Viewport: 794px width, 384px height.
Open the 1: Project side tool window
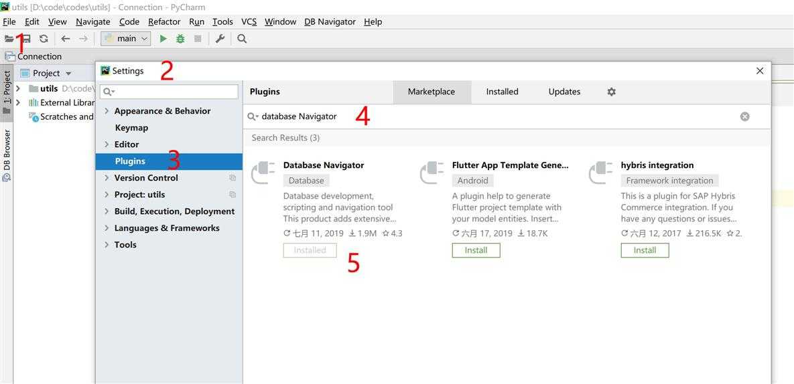(x=7, y=92)
